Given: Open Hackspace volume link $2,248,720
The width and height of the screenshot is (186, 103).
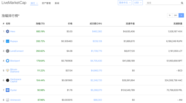Looking at the screenshot, I should [96, 80].
